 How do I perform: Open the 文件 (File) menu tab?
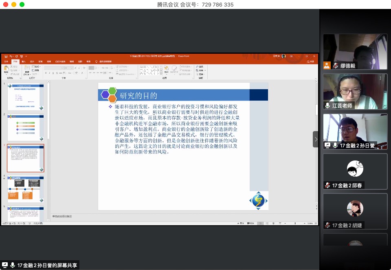click(6, 61)
